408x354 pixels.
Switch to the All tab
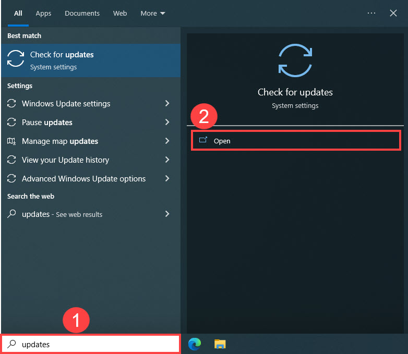point(18,13)
